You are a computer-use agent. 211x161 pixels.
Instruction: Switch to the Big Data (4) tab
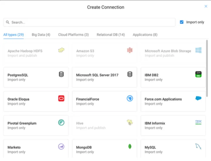(41, 35)
